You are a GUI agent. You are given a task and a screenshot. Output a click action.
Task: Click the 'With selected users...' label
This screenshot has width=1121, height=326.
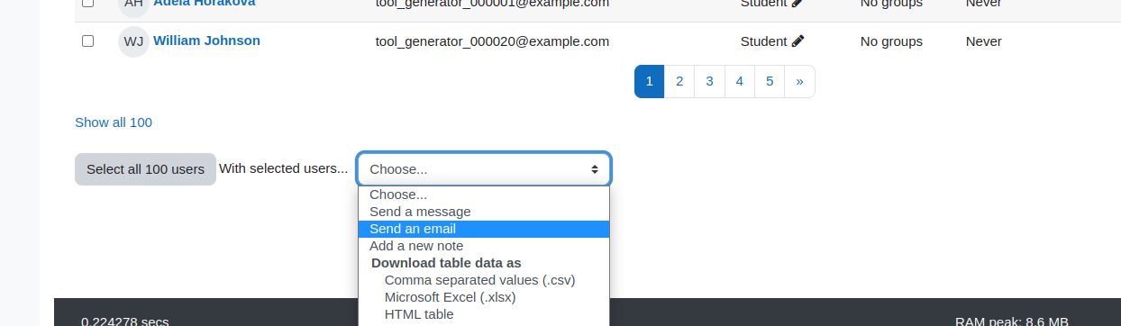click(284, 168)
